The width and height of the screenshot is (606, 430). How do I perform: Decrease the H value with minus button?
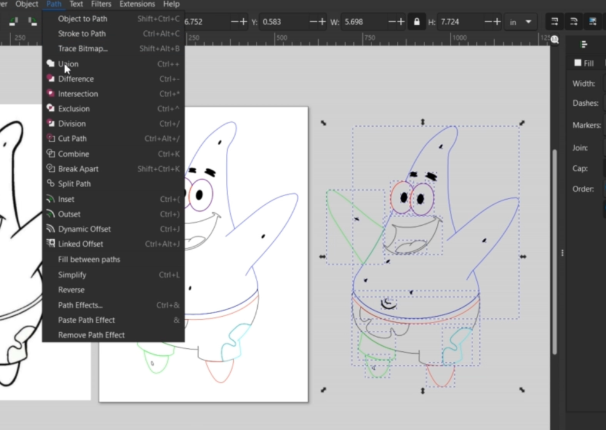click(488, 22)
